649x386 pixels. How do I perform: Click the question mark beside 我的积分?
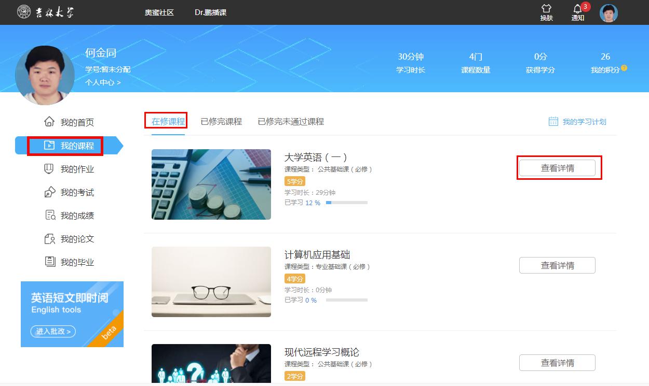click(x=624, y=68)
